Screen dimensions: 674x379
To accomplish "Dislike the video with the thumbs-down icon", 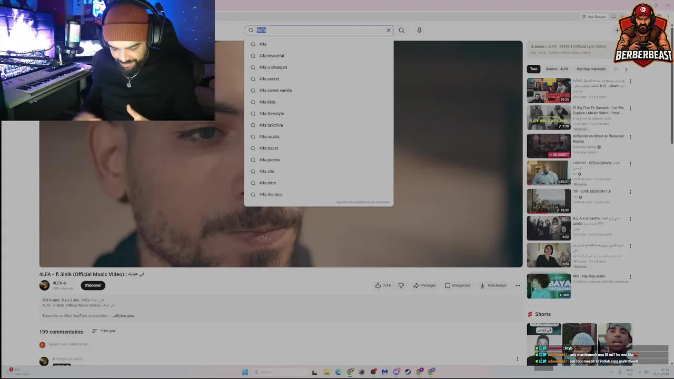I will [401, 285].
